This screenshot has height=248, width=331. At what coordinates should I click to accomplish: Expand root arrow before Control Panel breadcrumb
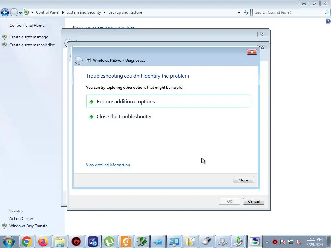(32, 13)
